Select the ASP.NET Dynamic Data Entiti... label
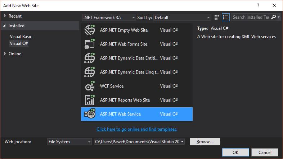The height and width of the screenshot is (159, 283). point(129,58)
